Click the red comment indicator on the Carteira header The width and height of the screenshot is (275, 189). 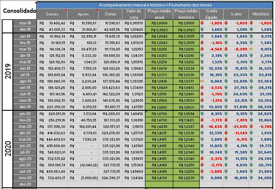point(66,10)
